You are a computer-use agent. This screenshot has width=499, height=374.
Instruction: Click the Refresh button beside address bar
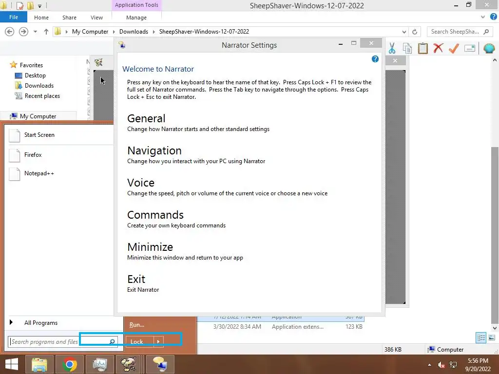coord(415,32)
